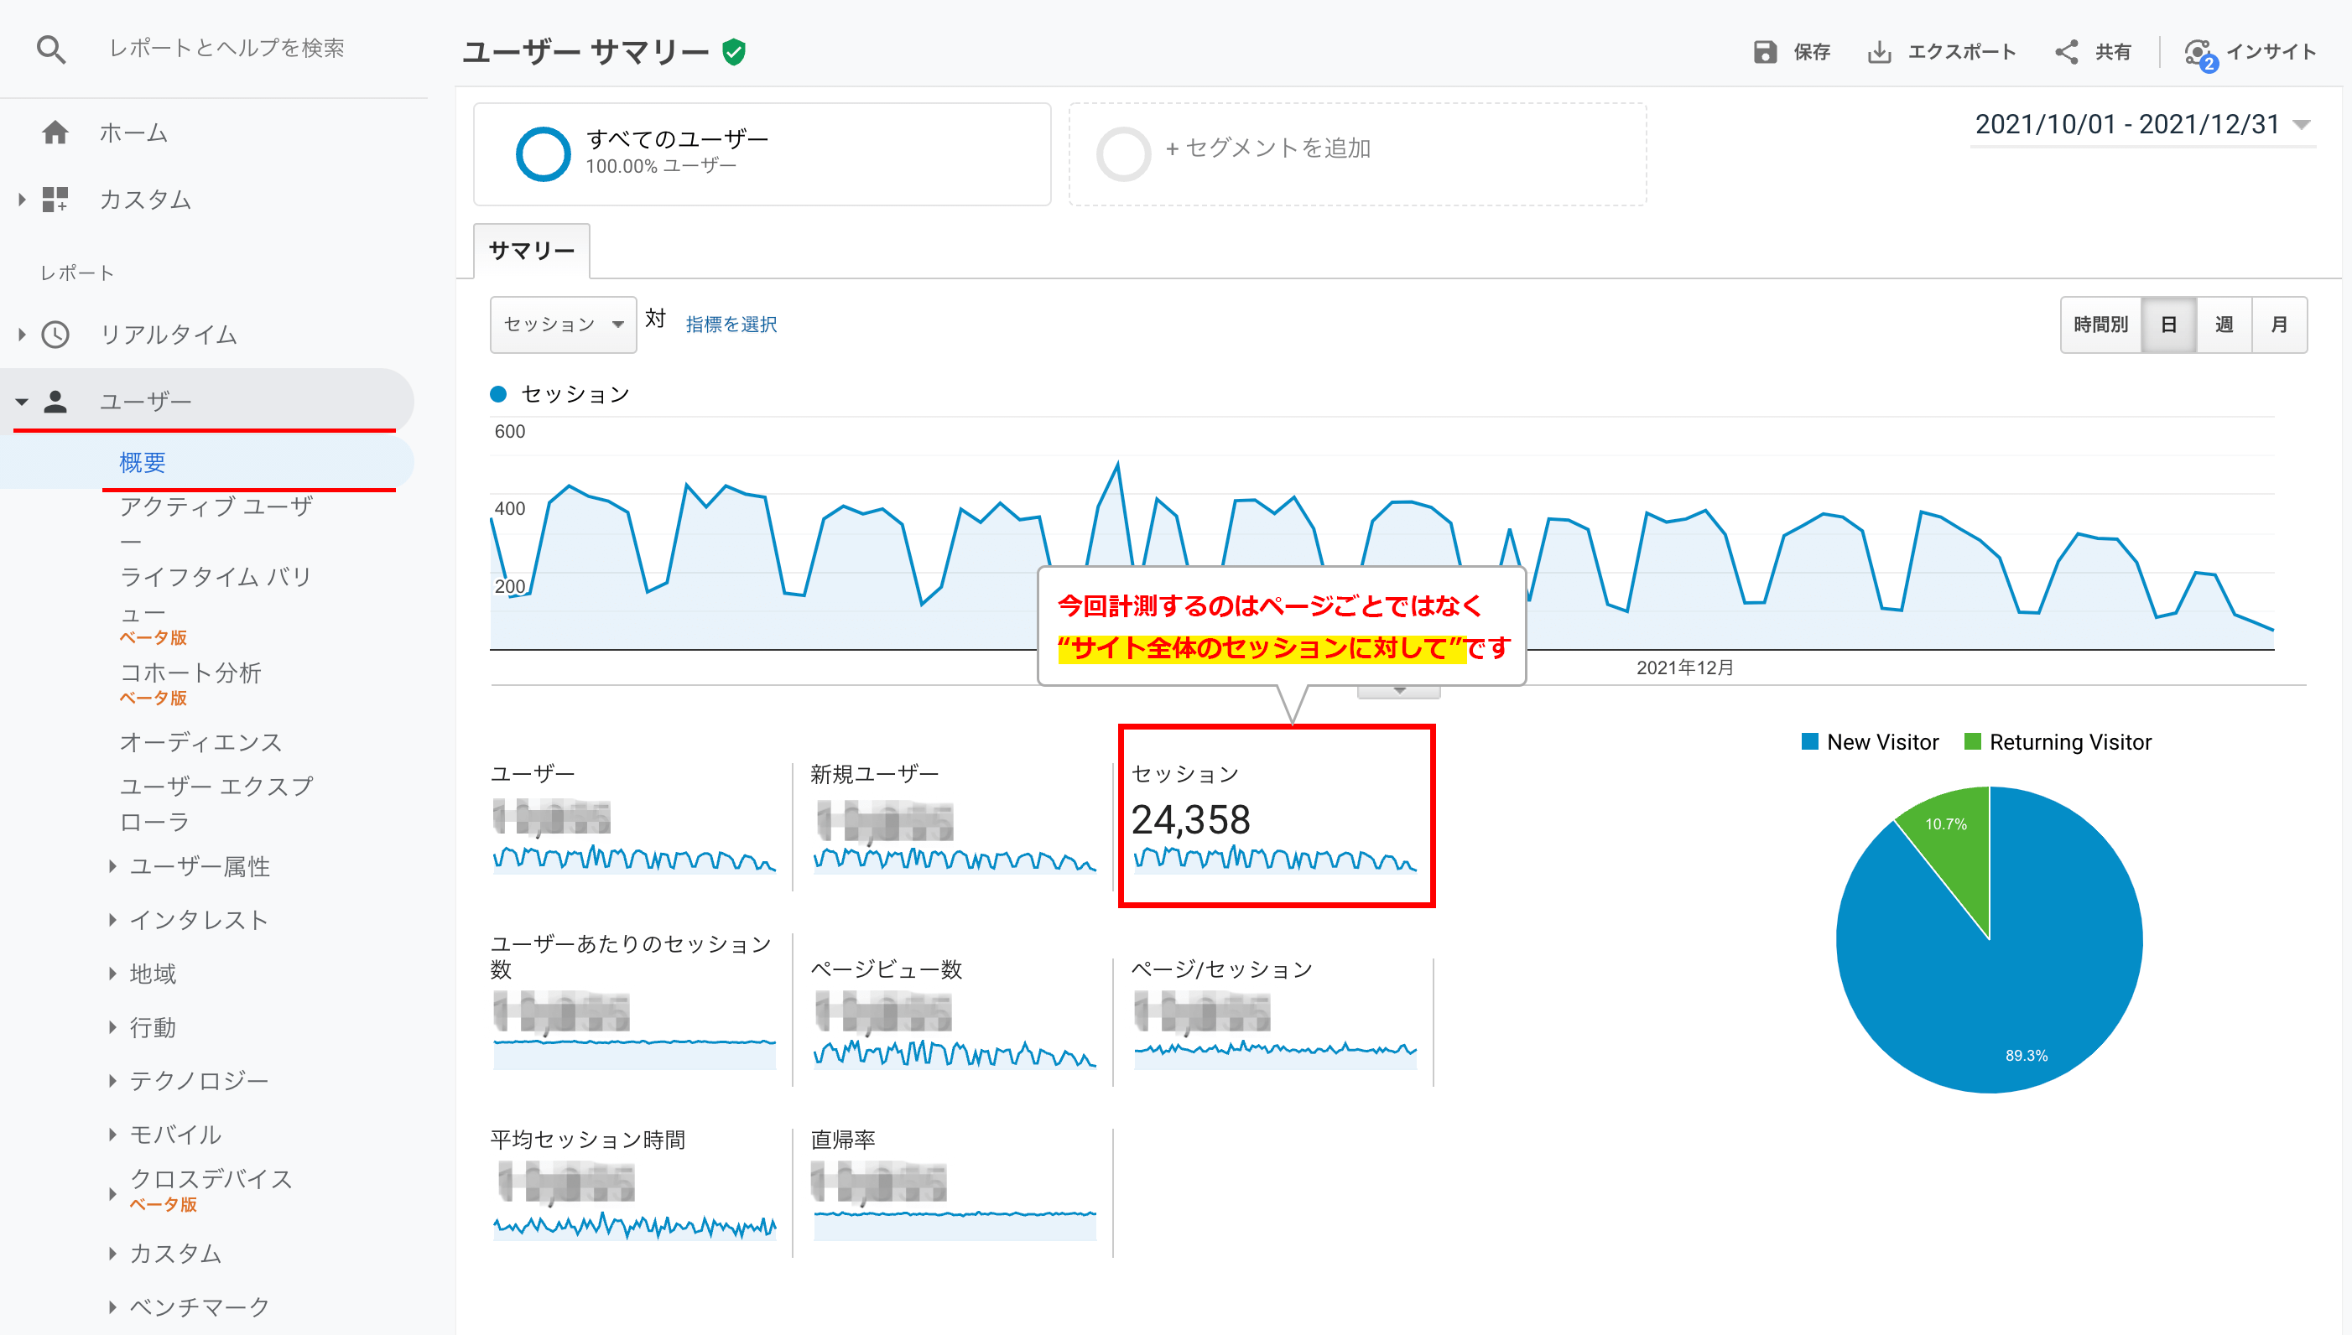This screenshot has height=1335, width=2352.
Task: Open the コホート分析 report
Action: click(x=190, y=673)
